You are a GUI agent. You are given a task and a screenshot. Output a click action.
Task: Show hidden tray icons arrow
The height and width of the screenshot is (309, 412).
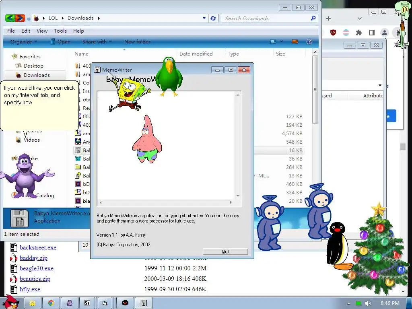(x=348, y=303)
